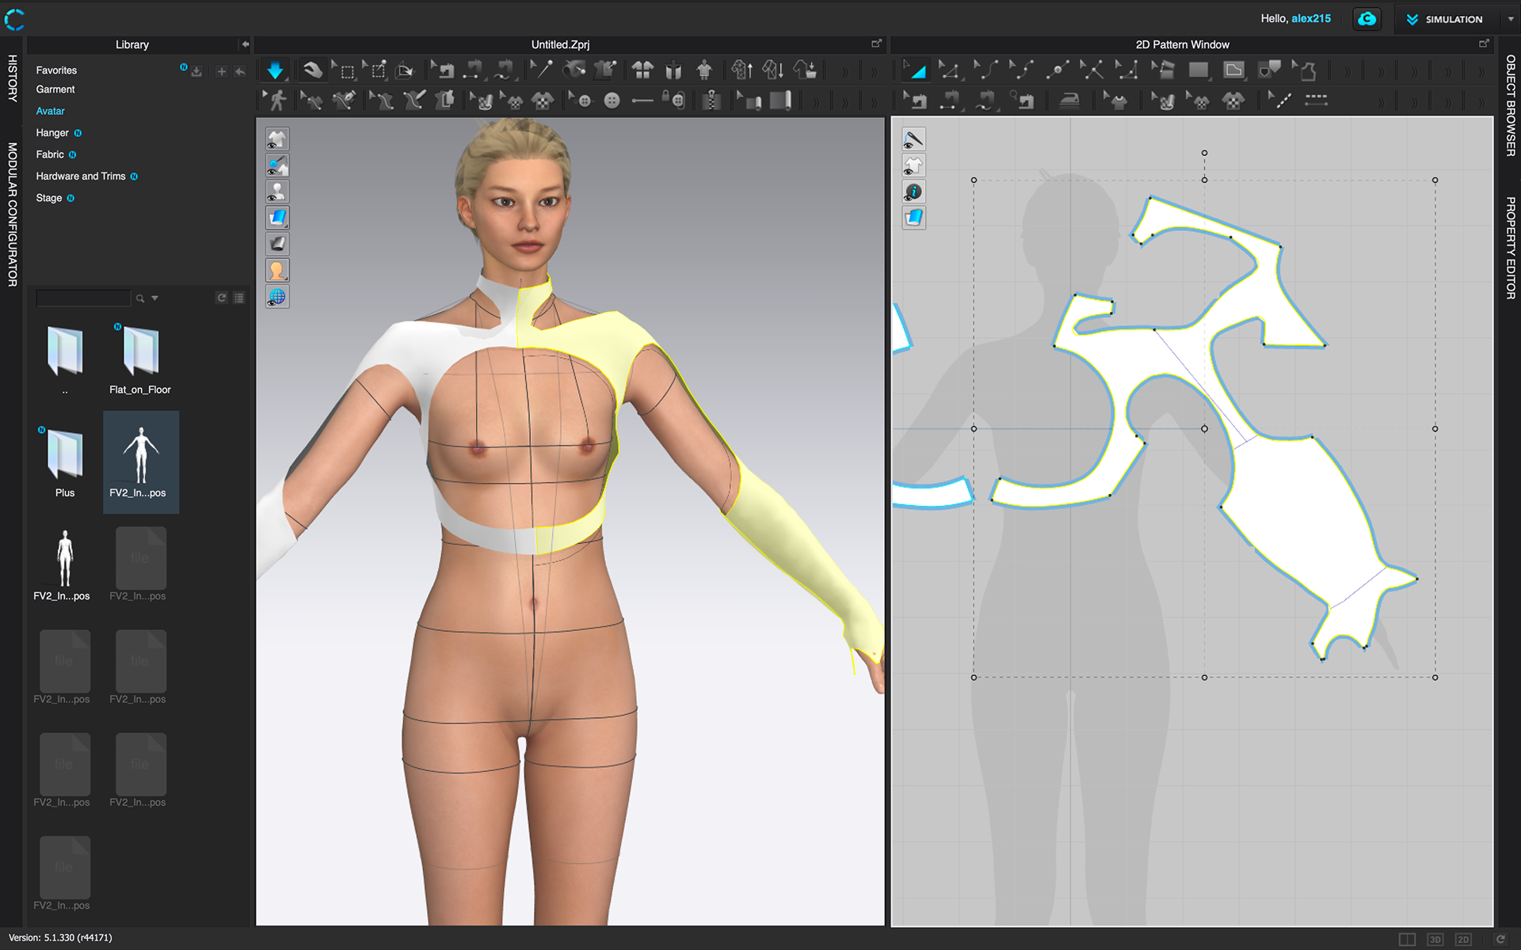Choose the Trace pattern outline tool
1521x950 pixels.
[x=1306, y=70]
